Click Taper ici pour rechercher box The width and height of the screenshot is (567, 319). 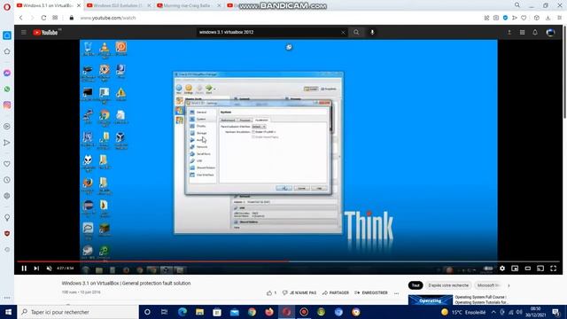(x=78, y=312)
